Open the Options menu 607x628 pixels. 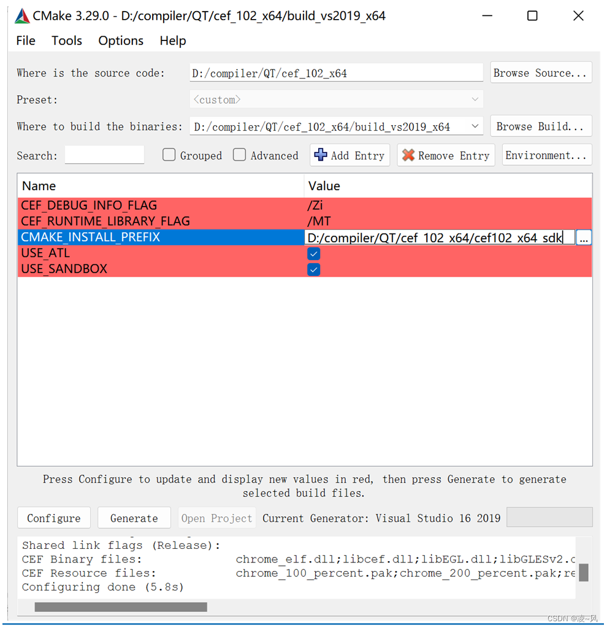coord(121,40)
